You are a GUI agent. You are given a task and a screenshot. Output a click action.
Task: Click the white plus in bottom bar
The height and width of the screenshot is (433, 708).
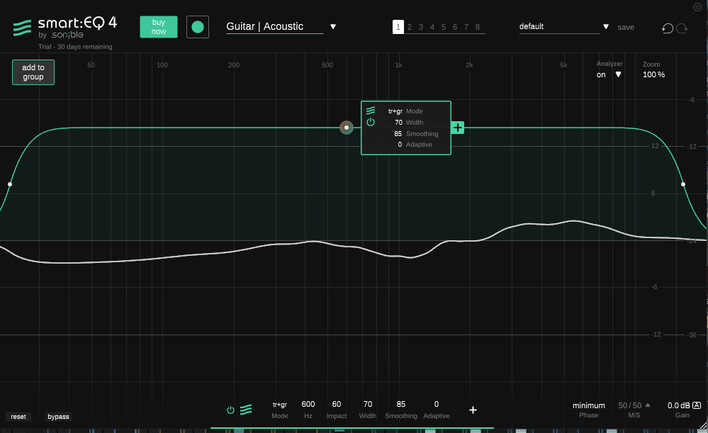click(473, 410)
